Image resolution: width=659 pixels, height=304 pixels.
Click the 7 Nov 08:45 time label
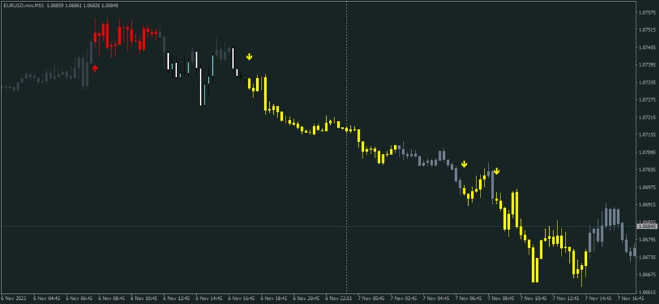coord(501,299)
